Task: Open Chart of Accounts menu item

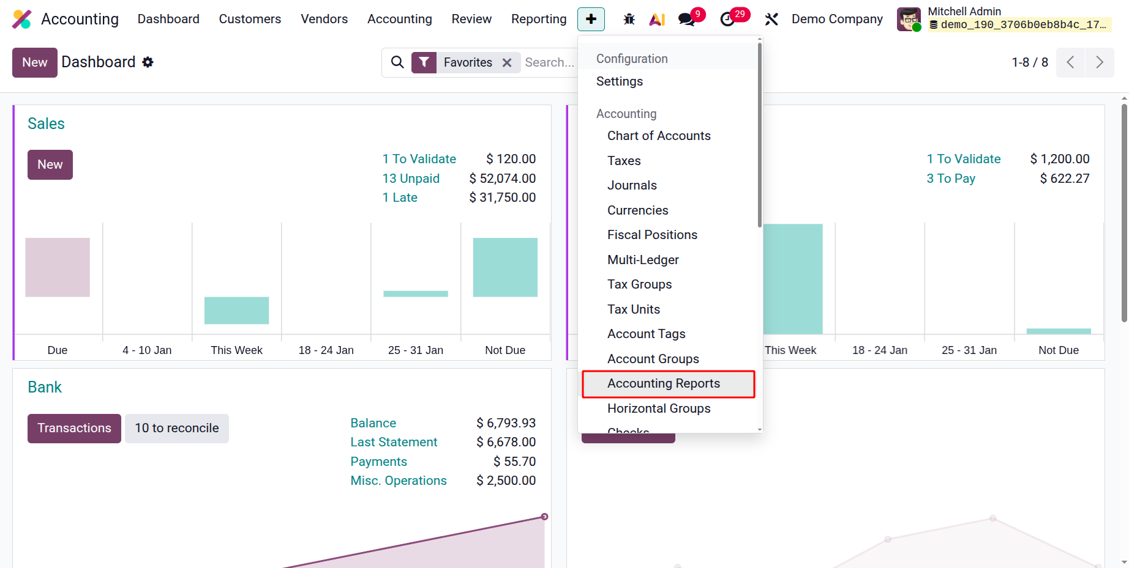Action: (659, 136)
